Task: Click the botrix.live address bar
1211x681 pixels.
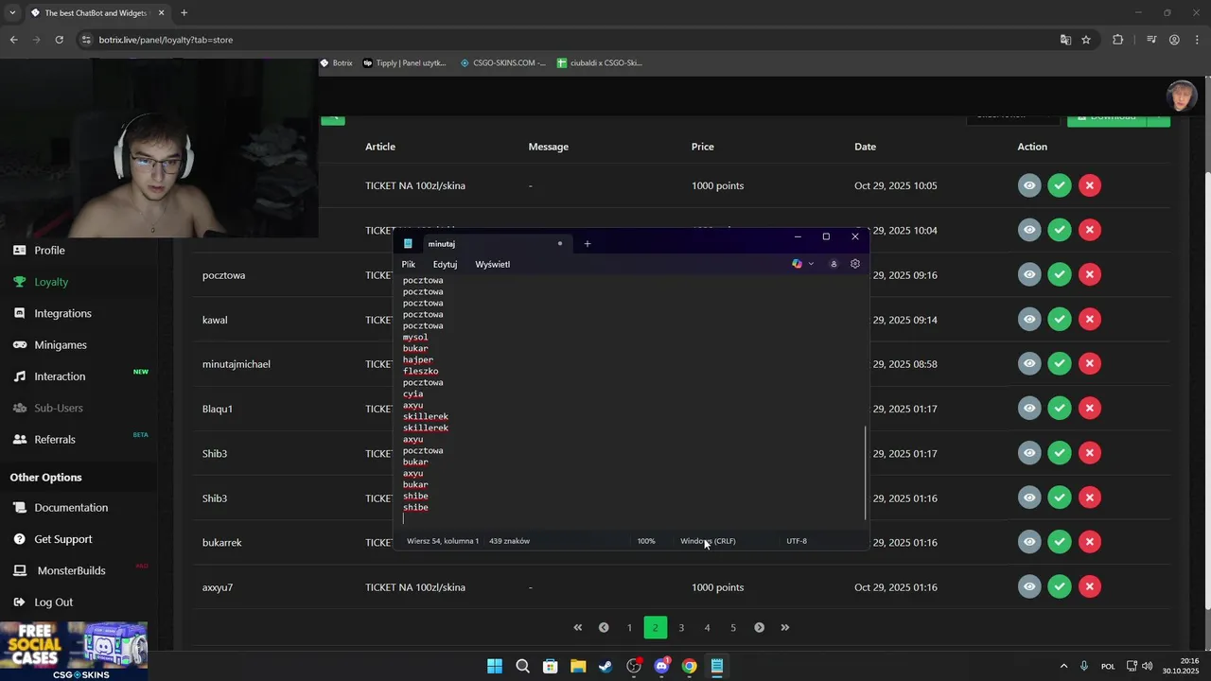Action: tap(568, 40)
